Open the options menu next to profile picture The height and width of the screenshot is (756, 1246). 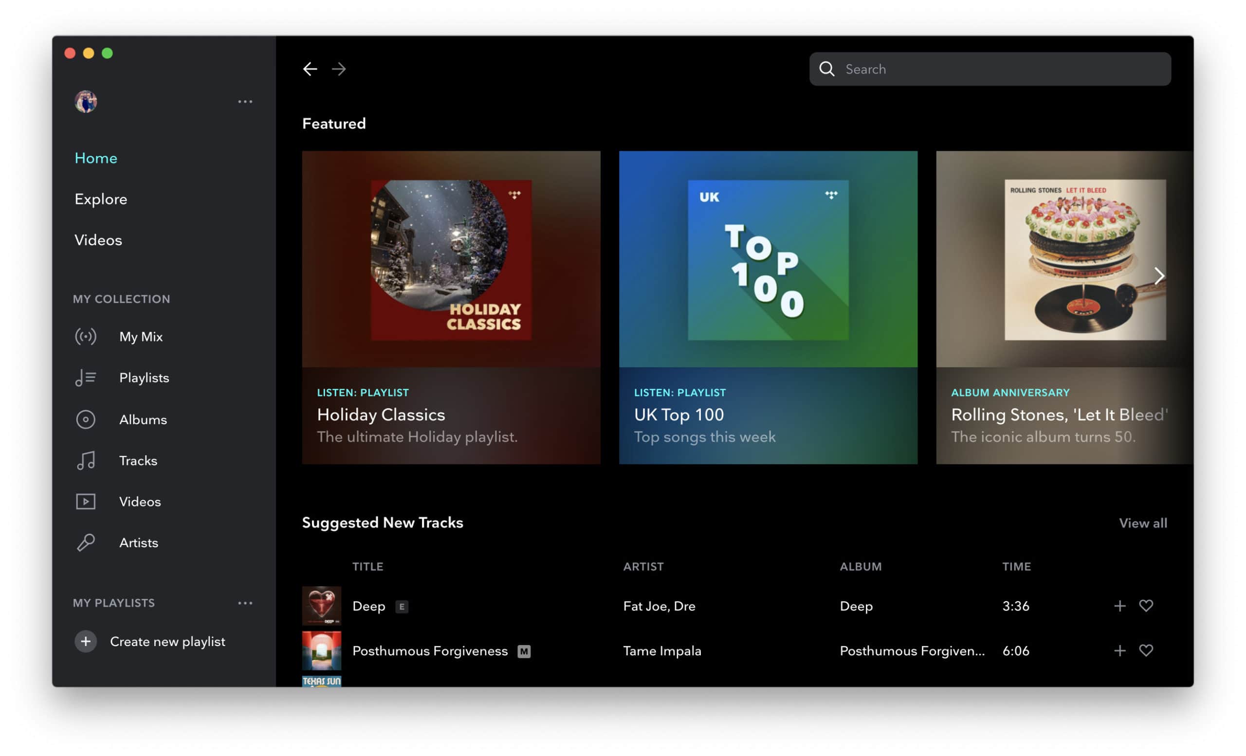245,101
